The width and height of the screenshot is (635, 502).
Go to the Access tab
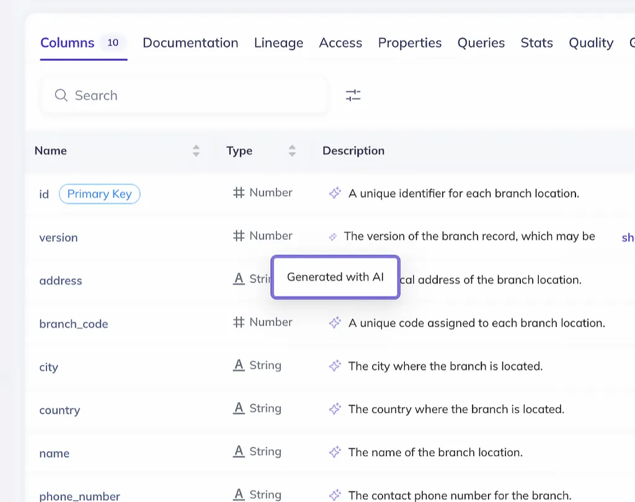340,43
